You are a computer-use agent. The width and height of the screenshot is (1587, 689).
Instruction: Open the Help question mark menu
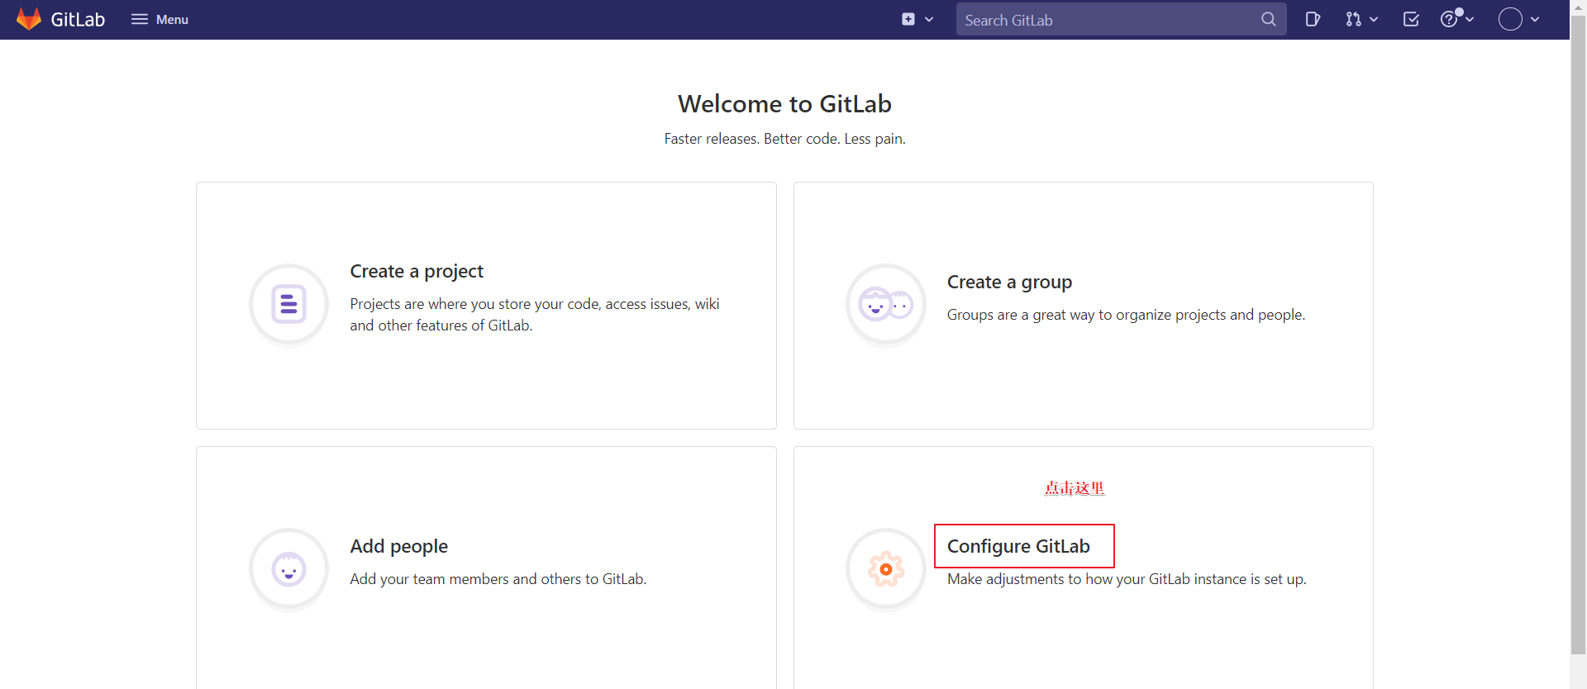(x=1456, y=19)
